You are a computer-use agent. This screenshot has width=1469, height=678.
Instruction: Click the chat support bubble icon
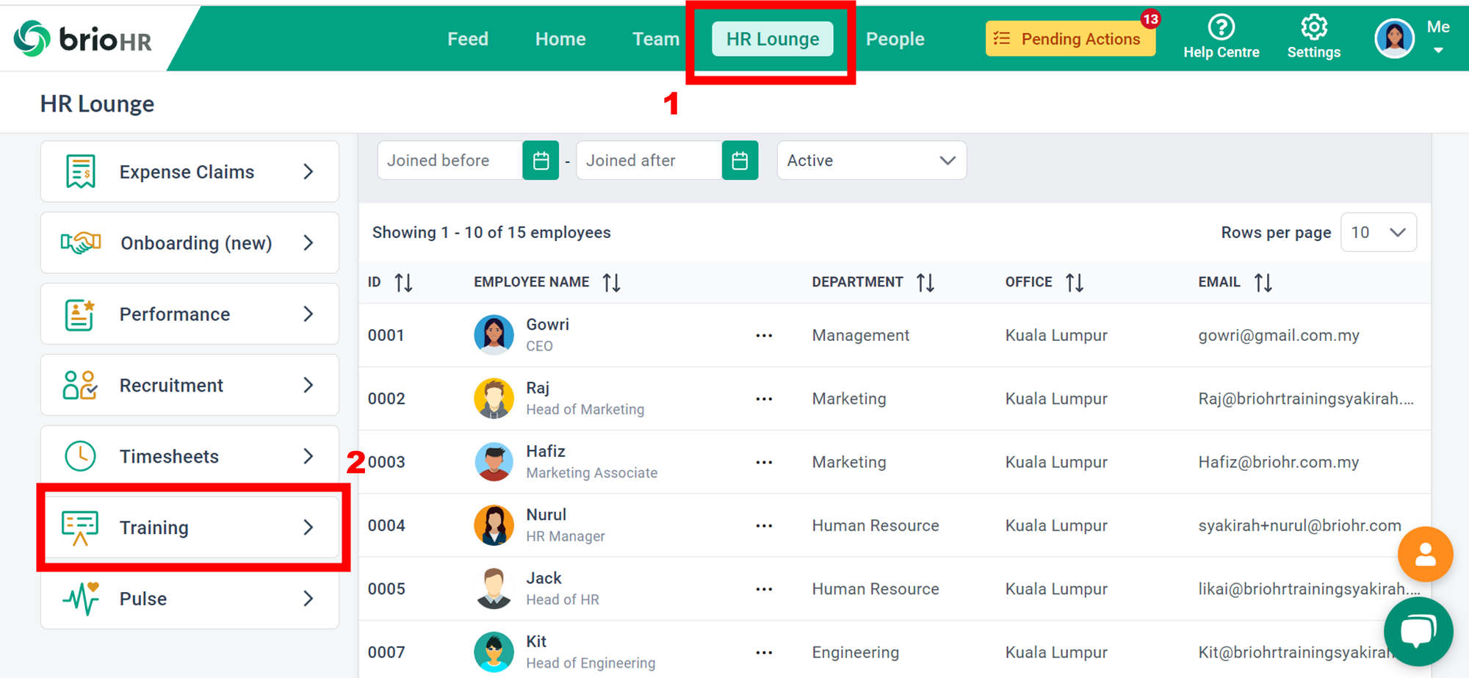[1418, 632]
